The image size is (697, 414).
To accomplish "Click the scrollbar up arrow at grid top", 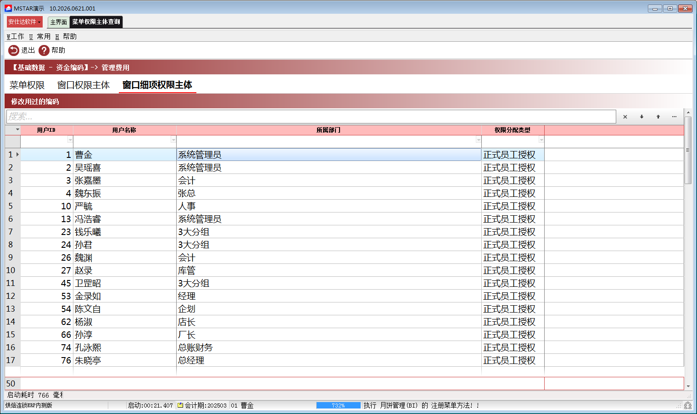I will pyautogui.click(x=688, y=112).
